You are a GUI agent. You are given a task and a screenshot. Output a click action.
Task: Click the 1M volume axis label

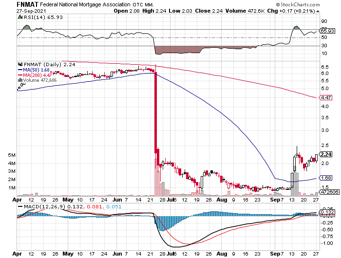pos(12,188)
